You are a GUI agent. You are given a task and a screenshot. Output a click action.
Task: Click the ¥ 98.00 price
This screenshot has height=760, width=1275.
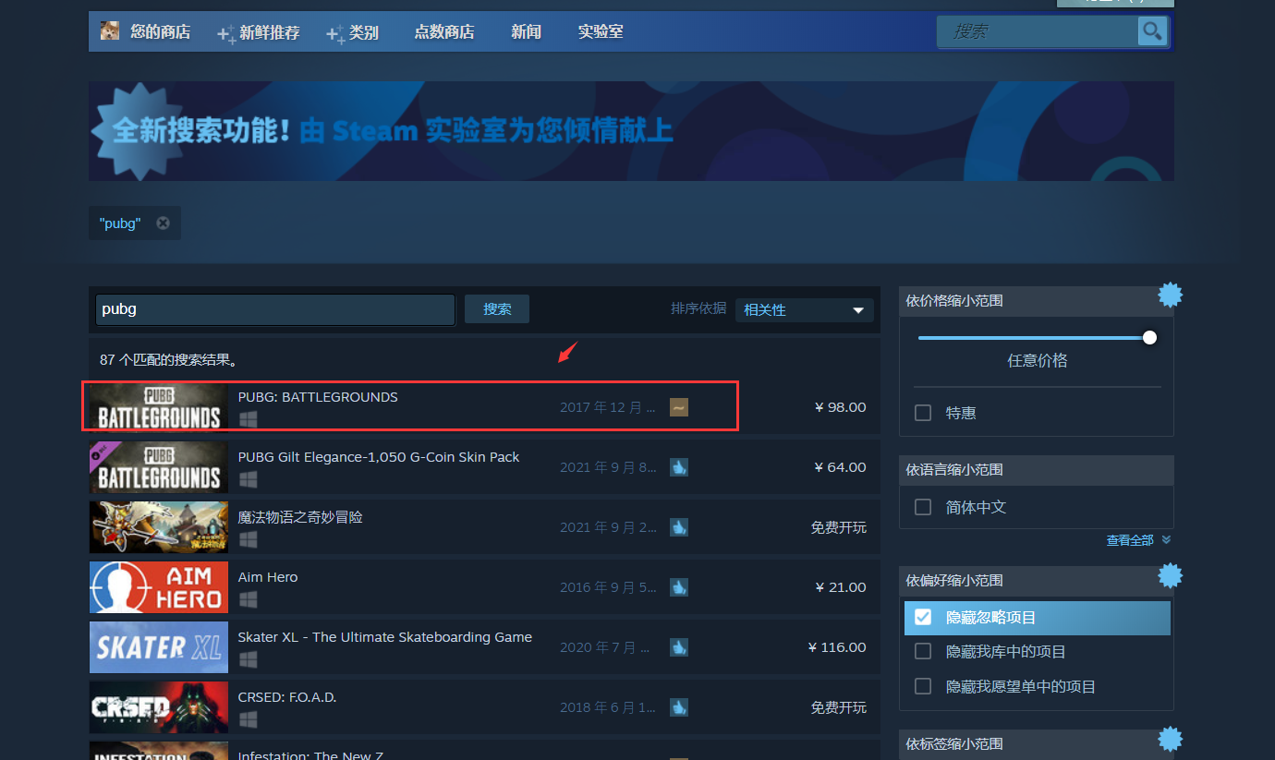click(x=840, y=407)
